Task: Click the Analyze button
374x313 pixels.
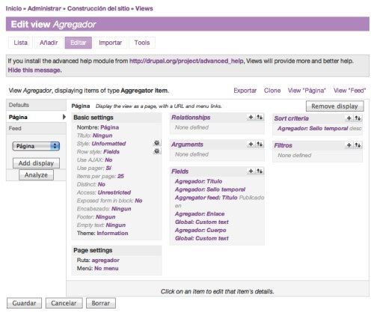Action: click(36, 175)
